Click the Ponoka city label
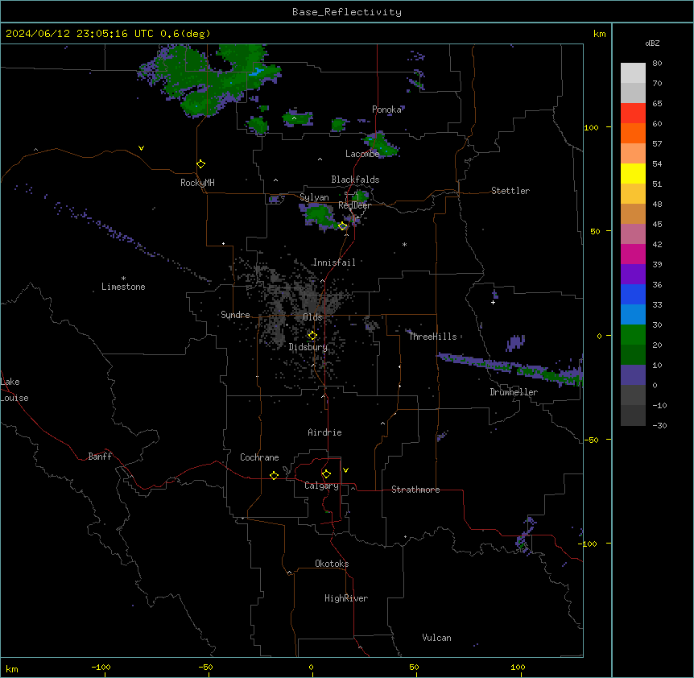The height and width of the screenshot is (678, 694). 386,110
